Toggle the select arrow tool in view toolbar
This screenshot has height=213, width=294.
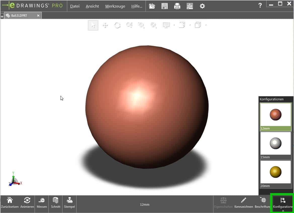[93, 25]
